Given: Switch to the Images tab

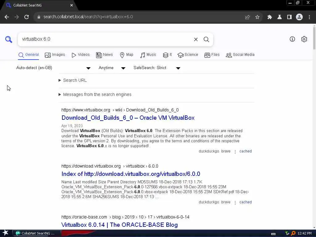Looking at the screenshot, I should tap(55, 55).
